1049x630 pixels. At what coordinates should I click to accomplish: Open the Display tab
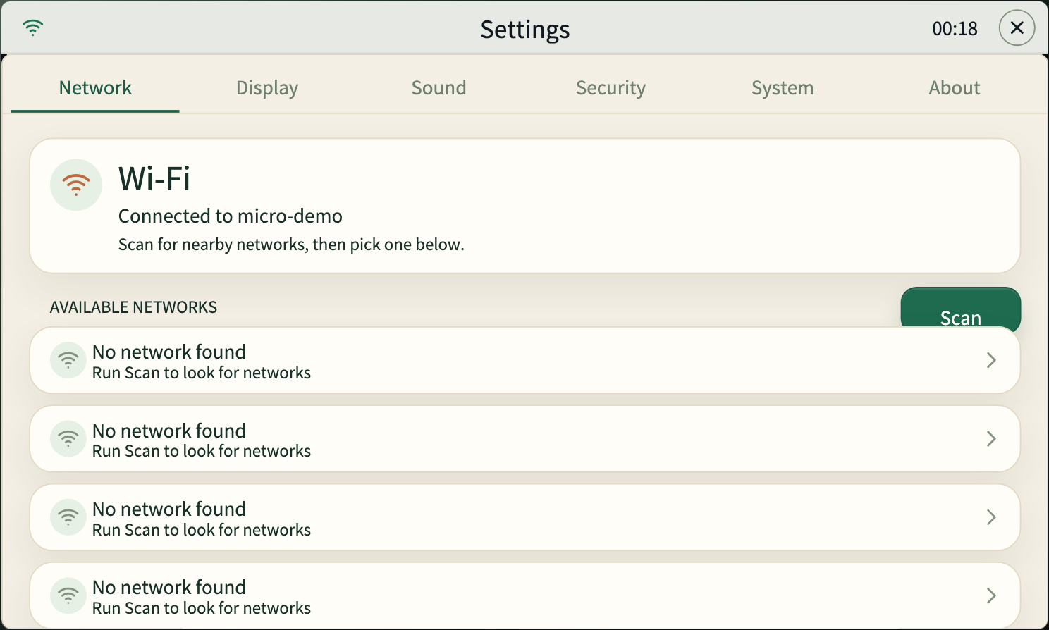(x=267, y=88)
